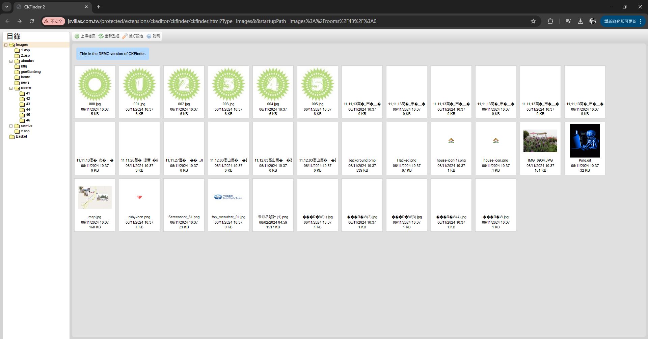Image resolution: width=648 pixels, height=339 pixels.
Task: Open the home folder in tree
Action: coord(25,77)
